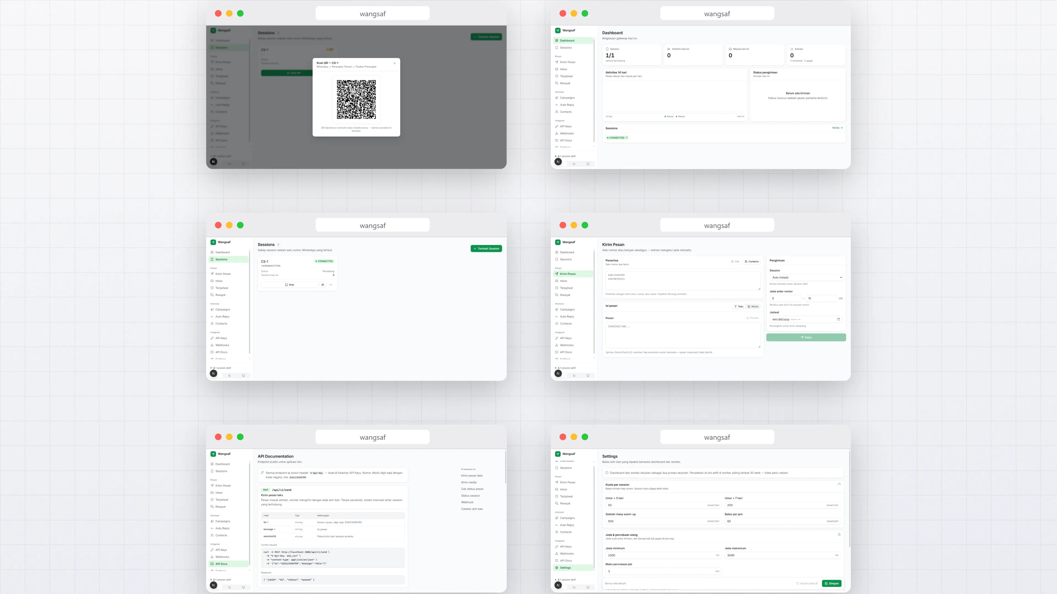Viewport: 1057px width, 594px height.
Task: Click Reset default in Settings
Action: pos(807,583)
